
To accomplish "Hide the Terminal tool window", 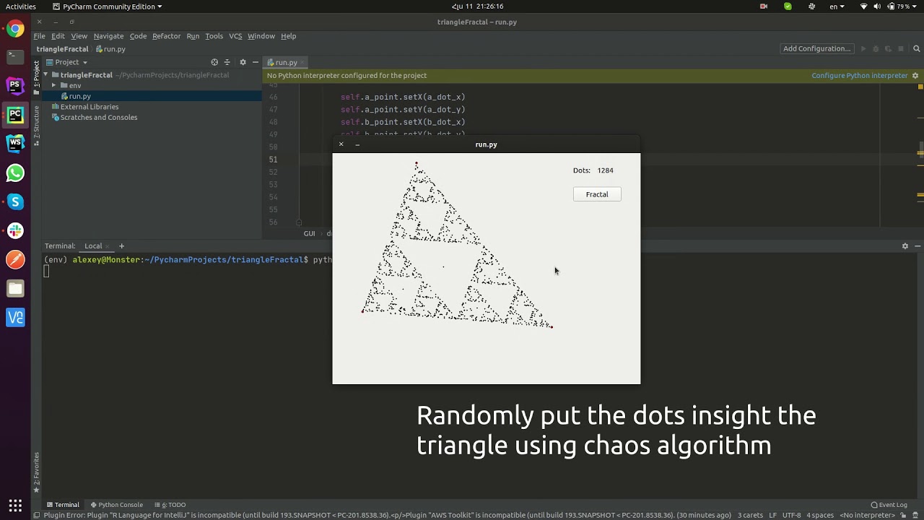I will point(918,246).
